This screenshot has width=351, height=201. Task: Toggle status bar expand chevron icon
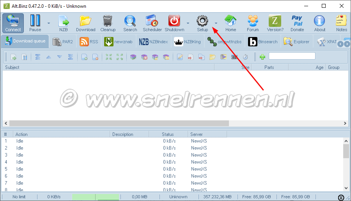(x=341, y=197)
